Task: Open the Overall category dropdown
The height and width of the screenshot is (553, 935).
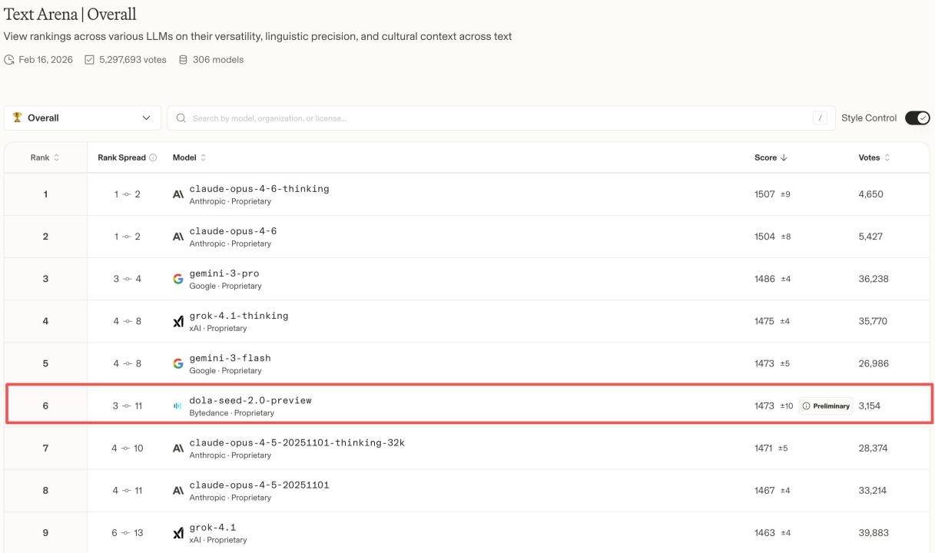Action: 82,118
